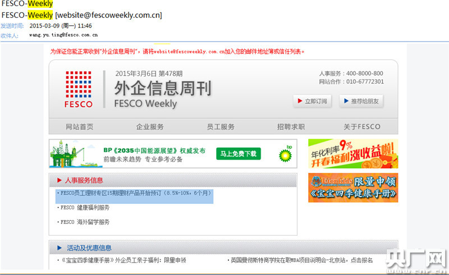Open the FESCO员工理财专区15期 link
Screen dimensions: 449x275
point(135,193)
